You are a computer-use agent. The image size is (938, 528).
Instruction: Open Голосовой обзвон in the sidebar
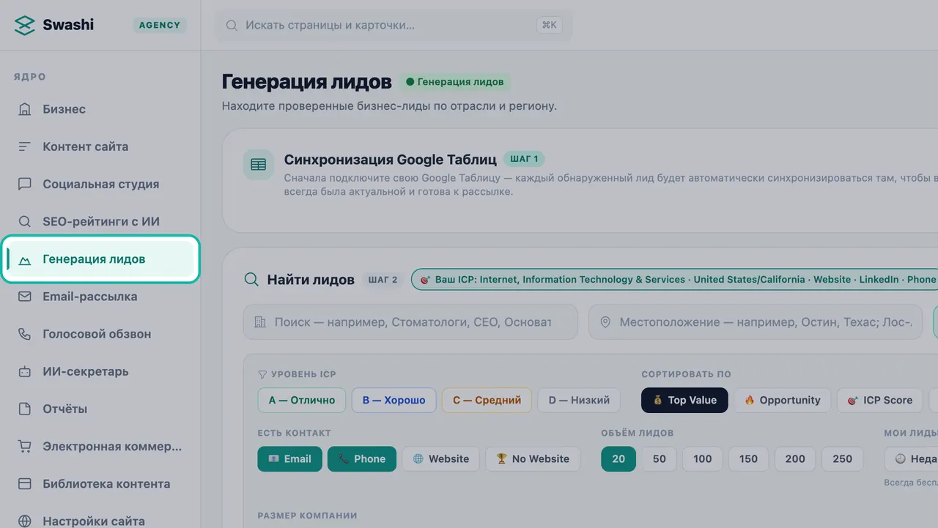pos(100,334)
